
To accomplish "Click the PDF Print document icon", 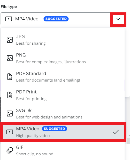I will pyautogui.click(x=10, y=95).
